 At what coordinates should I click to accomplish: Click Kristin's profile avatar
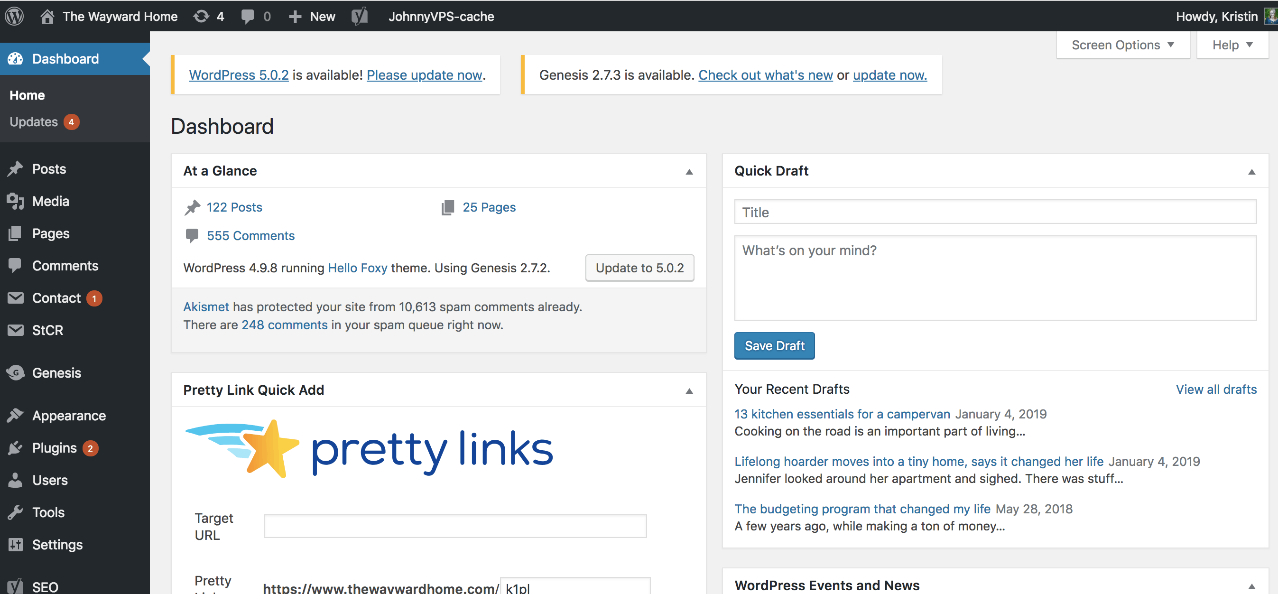[1269, 16]
